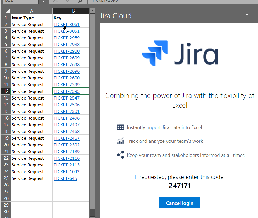Click the share icon beside Keep your team
The image size is (258, 218).
[120, 155]
